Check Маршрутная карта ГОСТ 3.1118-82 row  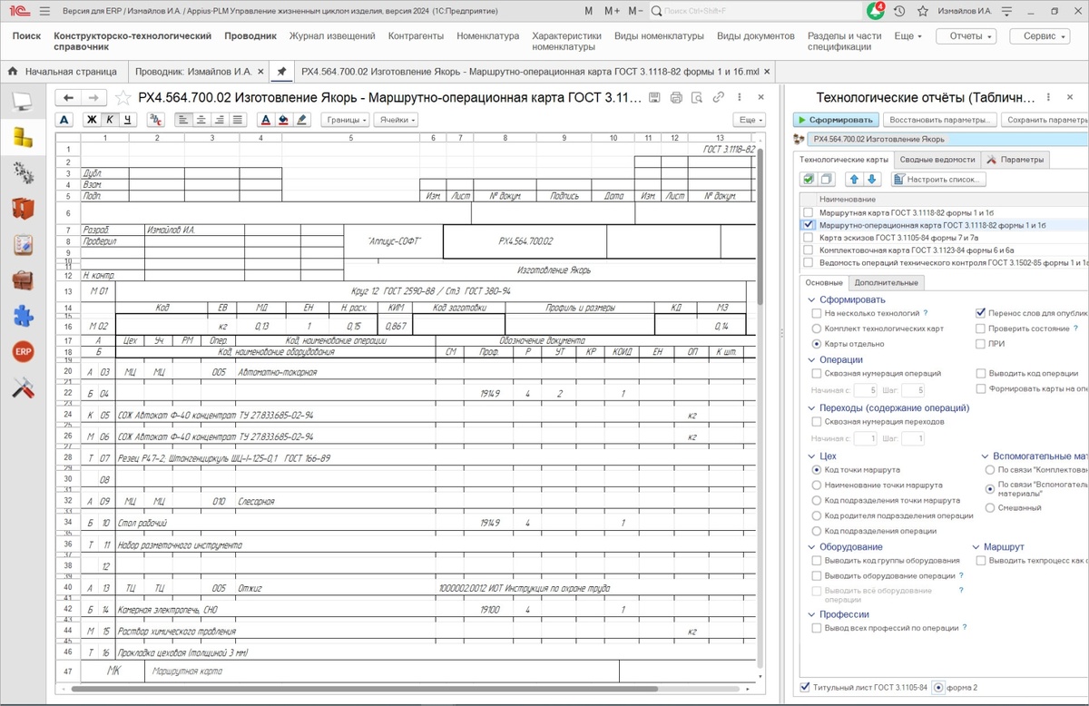[808, 211]
